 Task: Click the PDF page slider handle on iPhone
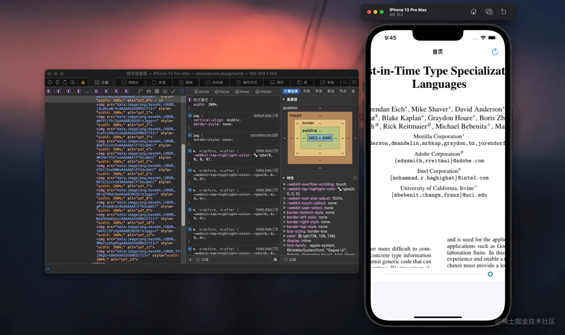(x=490, y=274)
